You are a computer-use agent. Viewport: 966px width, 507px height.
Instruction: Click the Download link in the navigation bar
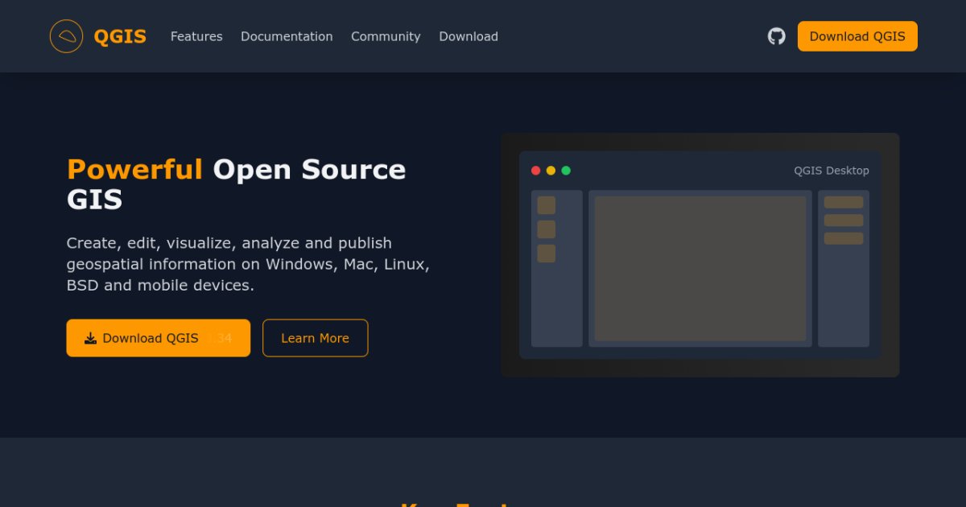click(x=469, y=36)
